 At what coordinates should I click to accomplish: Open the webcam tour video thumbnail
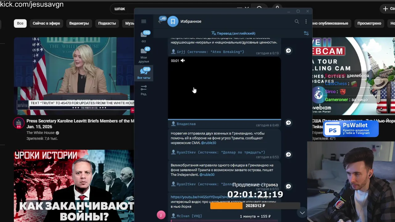[x=354, y=76]
